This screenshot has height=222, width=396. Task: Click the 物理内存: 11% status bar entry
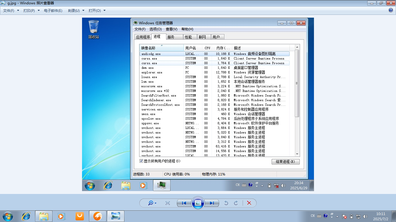point(214,174)
